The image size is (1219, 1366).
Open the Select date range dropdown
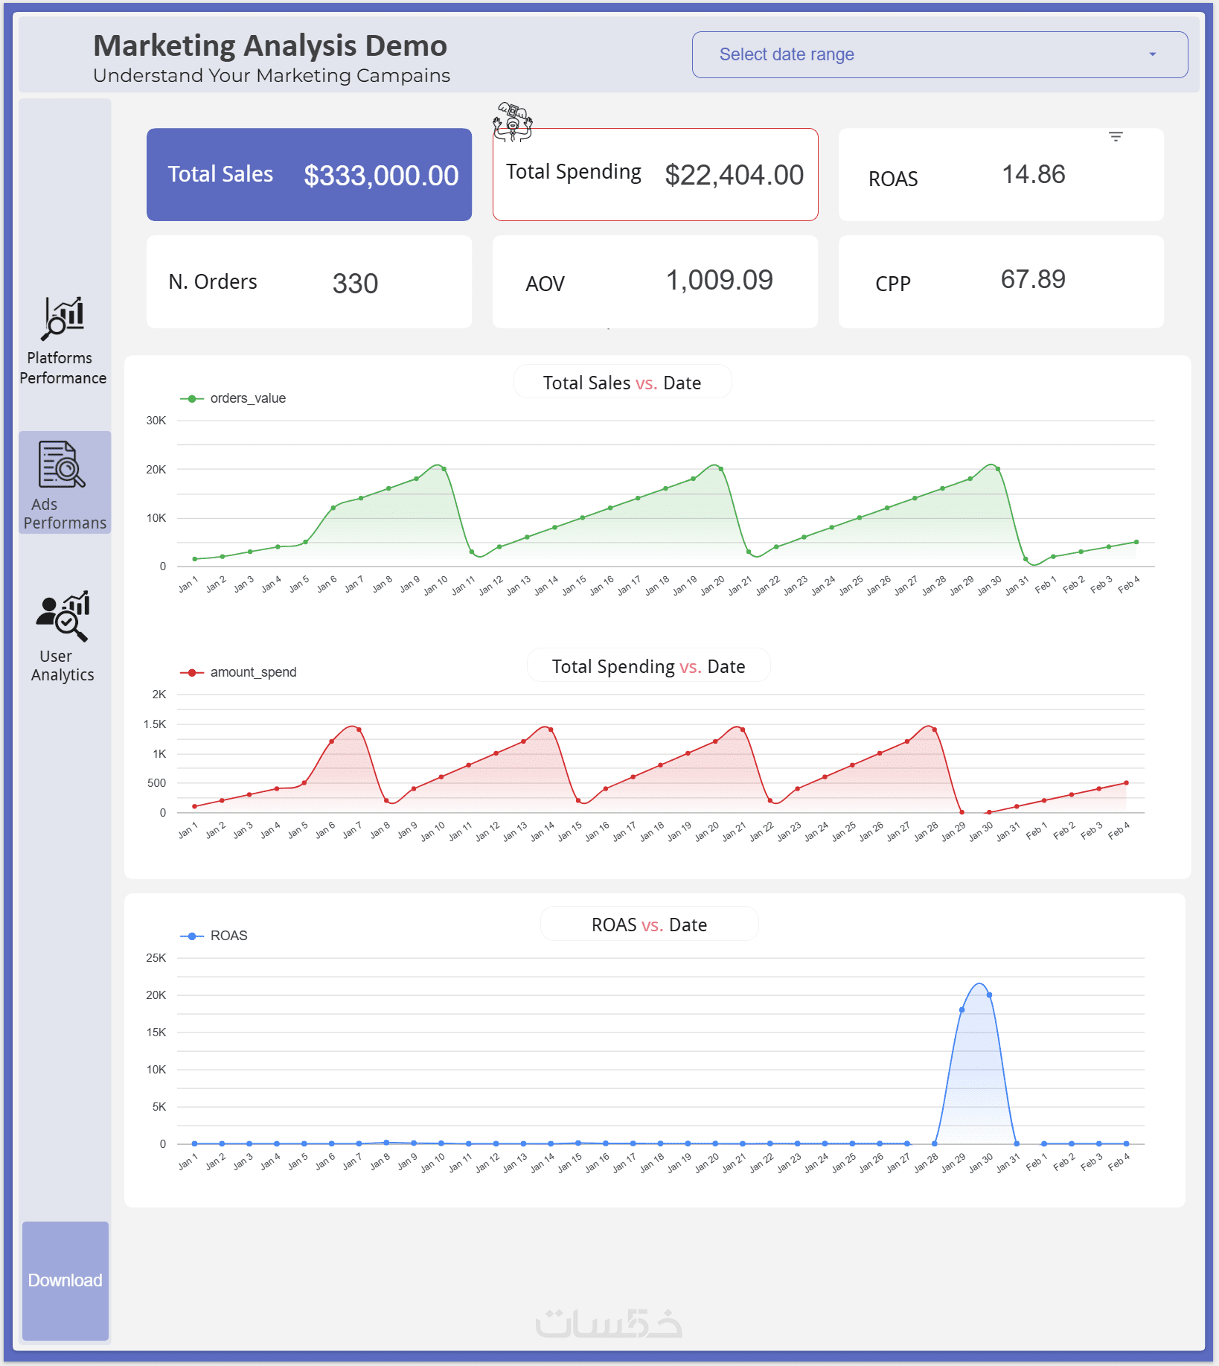point(940,54)
